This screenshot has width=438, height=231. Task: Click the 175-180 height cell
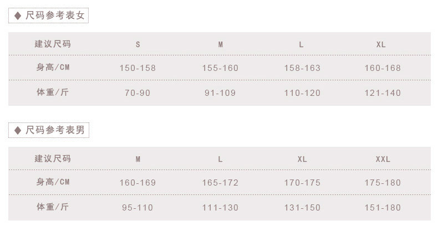point(383,183)
